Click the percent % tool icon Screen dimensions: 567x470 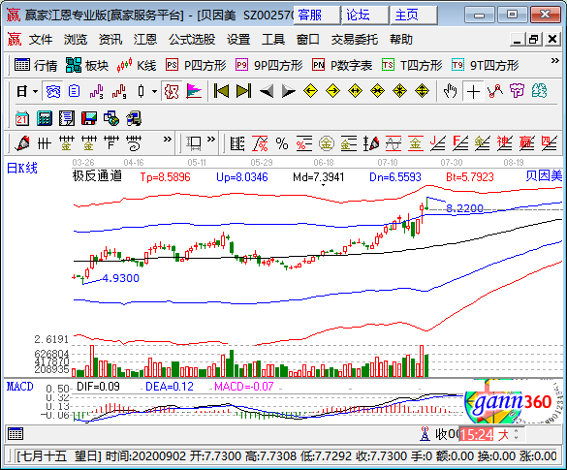coord(282,143)
